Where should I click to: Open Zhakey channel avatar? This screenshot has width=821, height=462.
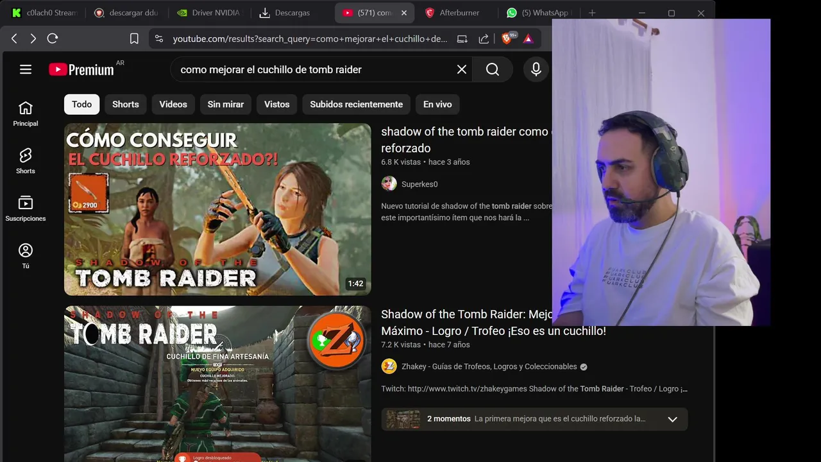click(x=389, y=366)
